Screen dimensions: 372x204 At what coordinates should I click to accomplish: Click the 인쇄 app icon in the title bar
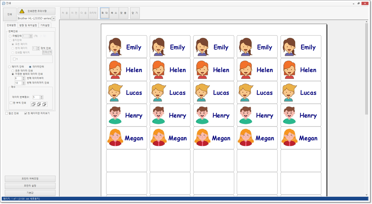point(3,3)
